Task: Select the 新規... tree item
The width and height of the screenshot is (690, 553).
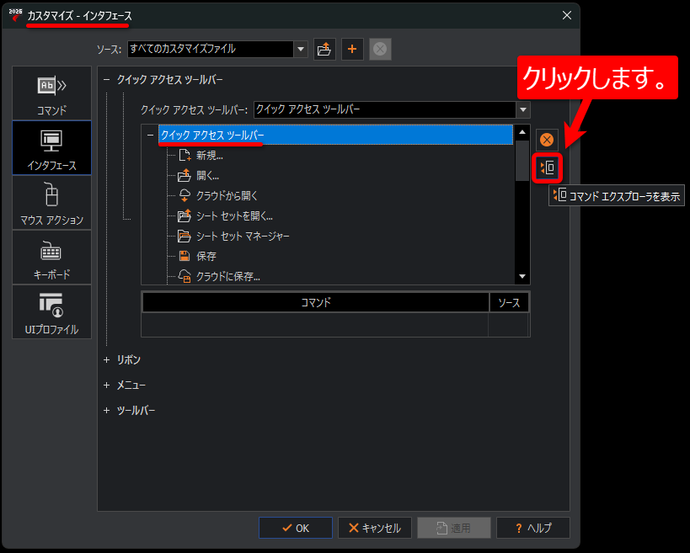Action: click(210, 155)
